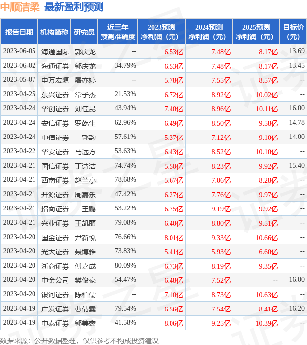Select the 开源证券 institution cell
The image size is (307, 345).
pyautogui.click(x=55, y=195)
